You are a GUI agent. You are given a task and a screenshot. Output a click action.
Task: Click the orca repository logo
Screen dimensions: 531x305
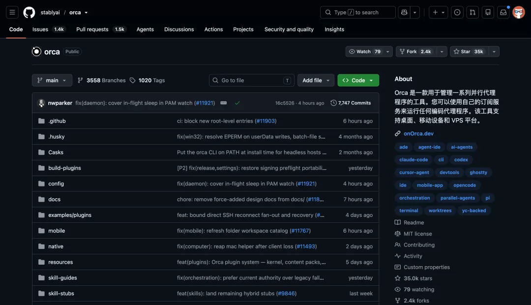click(x=36, y=52)
